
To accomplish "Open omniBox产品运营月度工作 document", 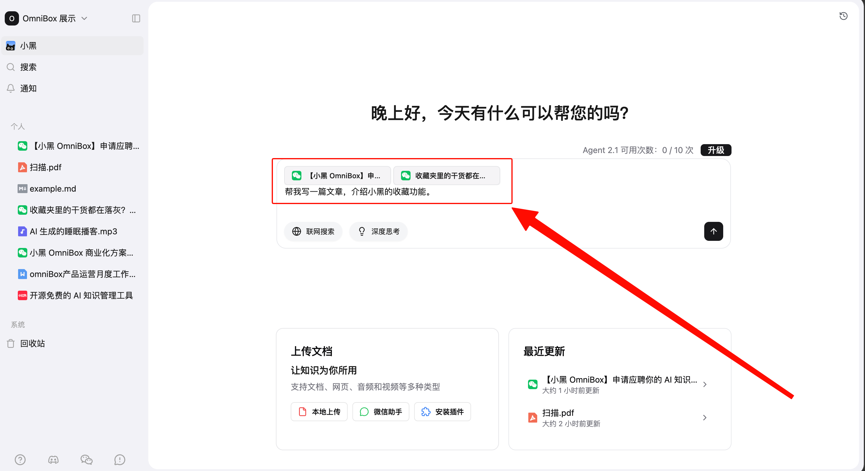I will [79, 274].
